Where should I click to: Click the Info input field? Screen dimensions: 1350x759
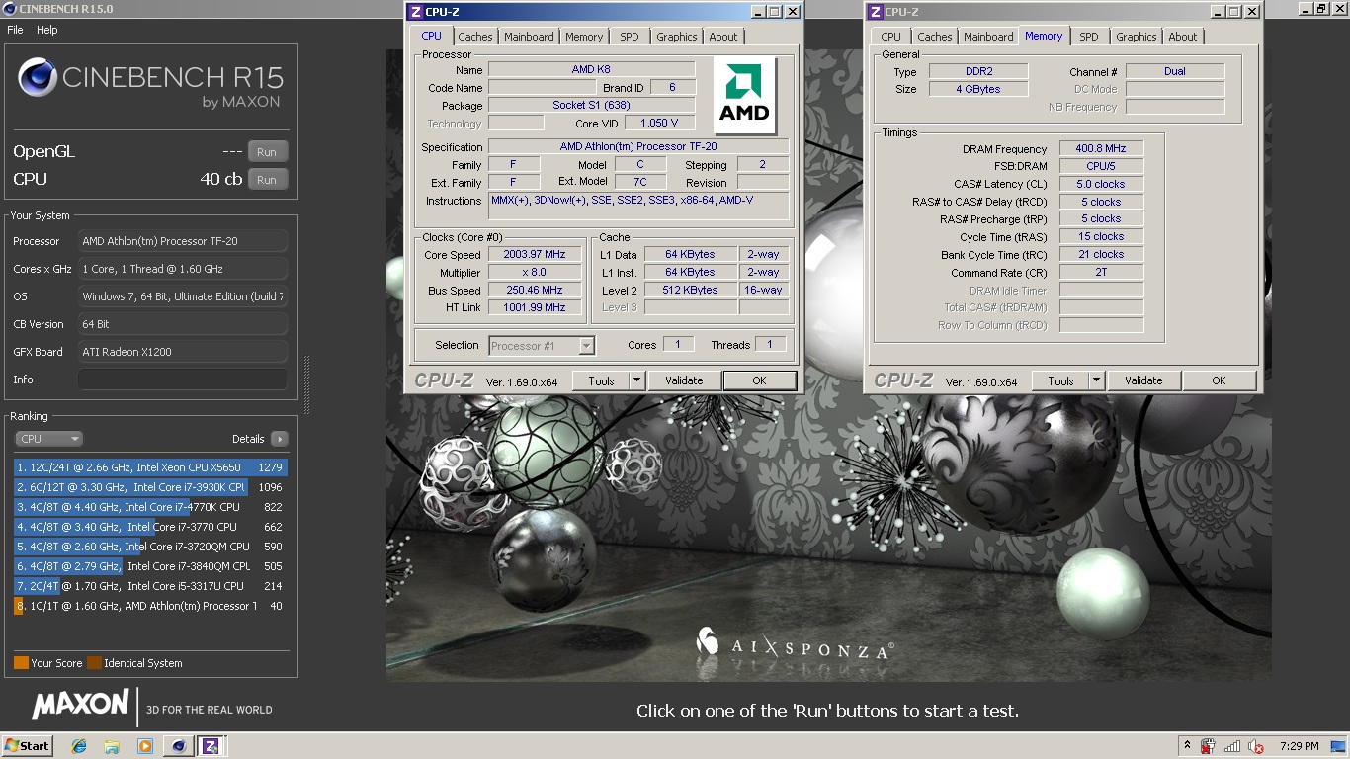coord(183,379)
